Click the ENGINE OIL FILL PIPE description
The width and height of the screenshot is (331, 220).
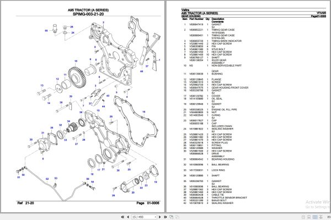(x=224, y=110)
